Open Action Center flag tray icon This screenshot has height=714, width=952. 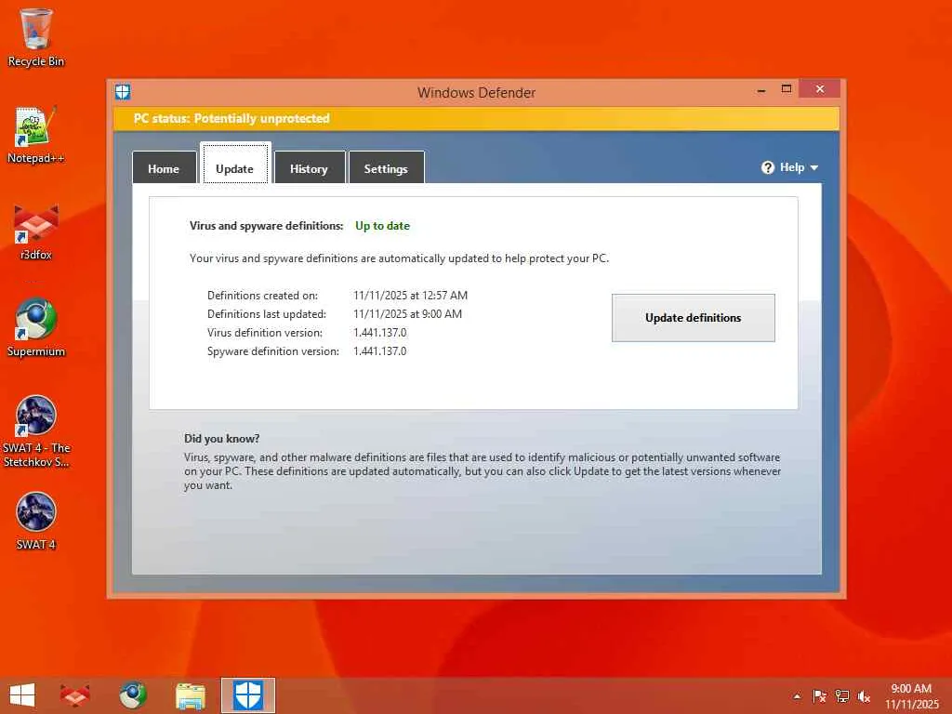click(819, 696)
